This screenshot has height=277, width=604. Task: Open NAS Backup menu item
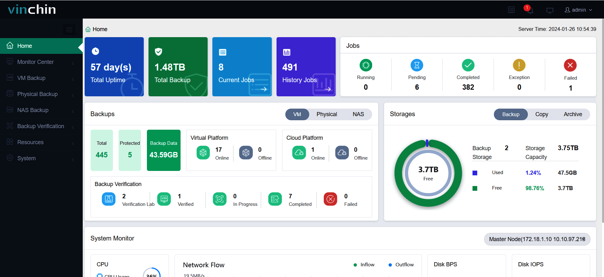coord(41,110)
